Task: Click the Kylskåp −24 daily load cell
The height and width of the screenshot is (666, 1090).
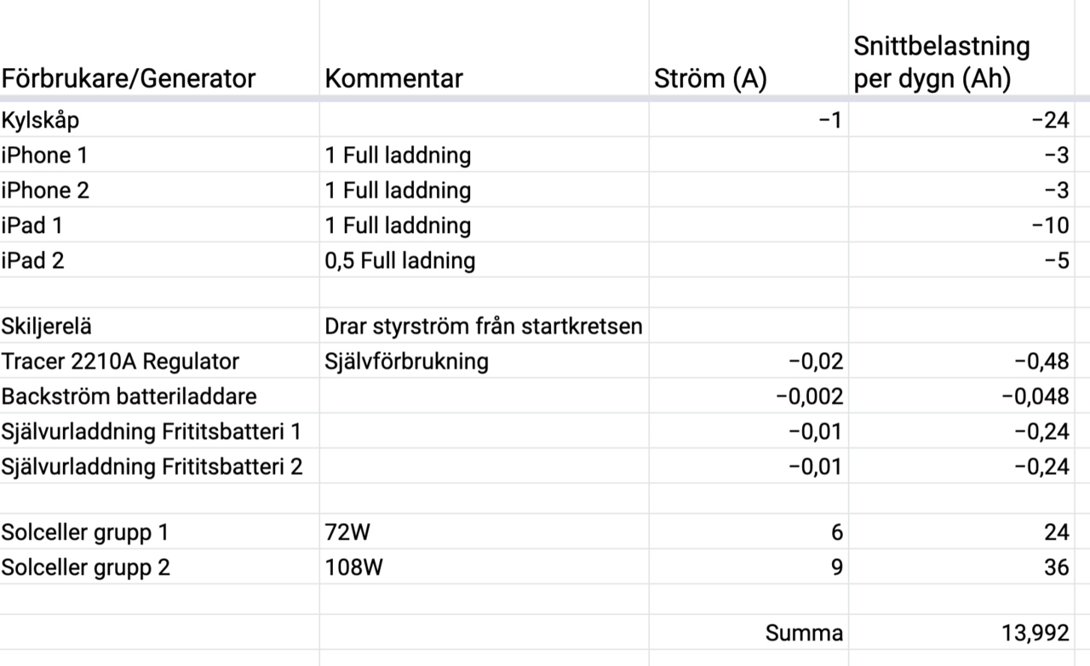Action: pos(961,120)
